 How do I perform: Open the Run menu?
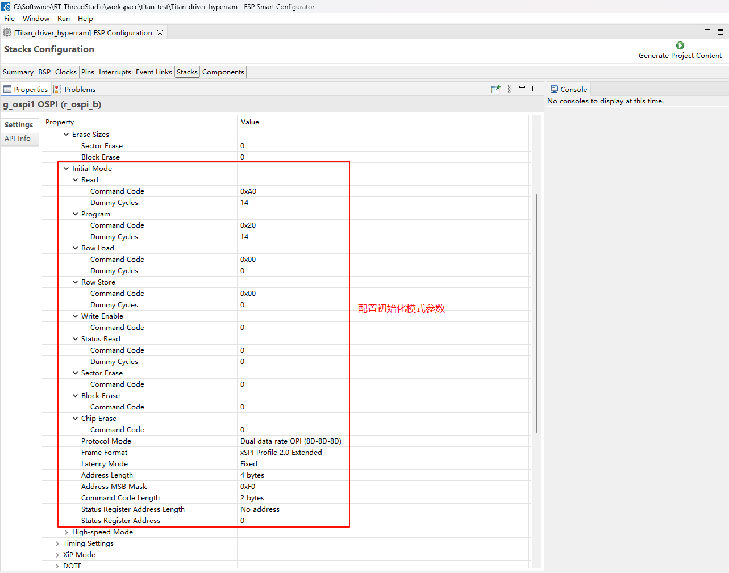pyautogui.click(x=63, y=19)
